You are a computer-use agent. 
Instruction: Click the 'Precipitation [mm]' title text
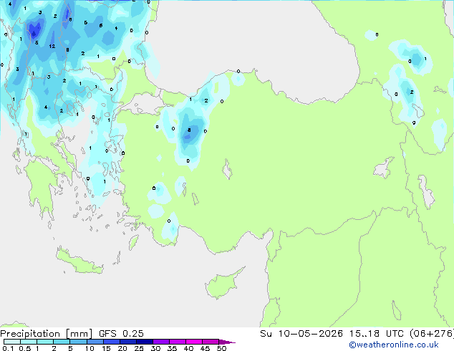coord(47,334)
